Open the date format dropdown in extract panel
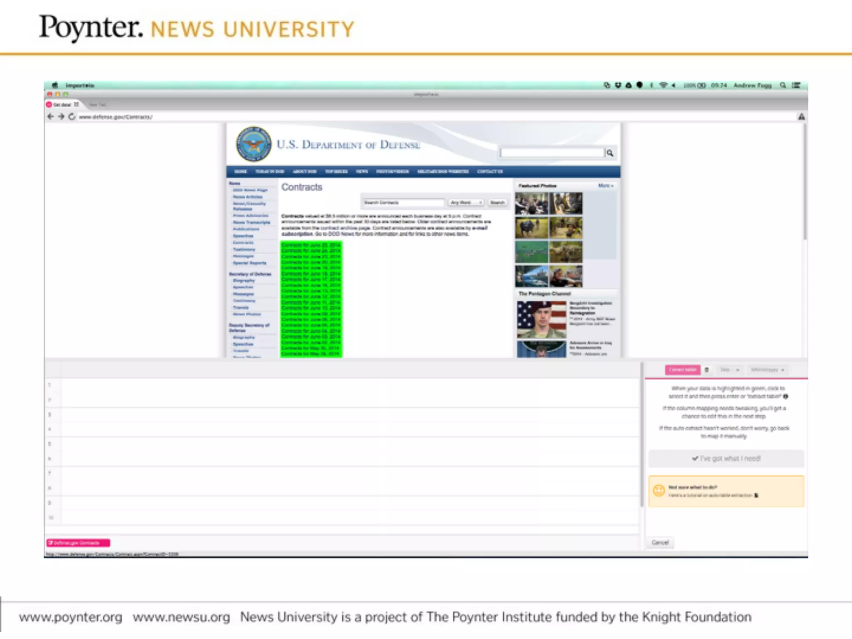852x639 pixels. tap(768, 370)
